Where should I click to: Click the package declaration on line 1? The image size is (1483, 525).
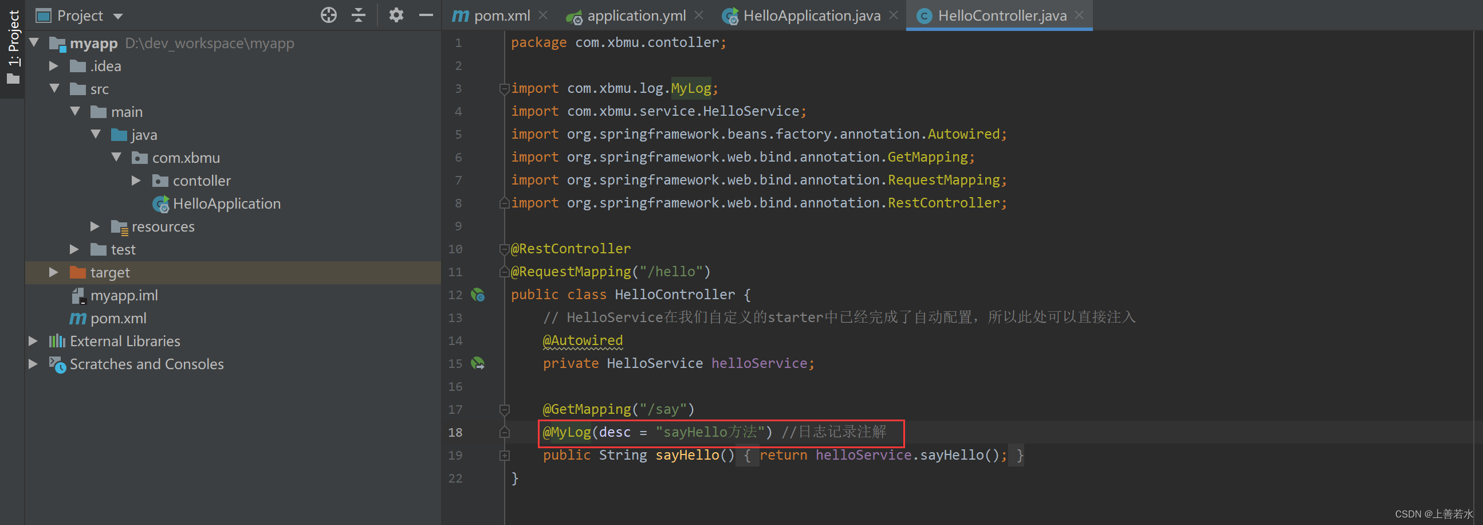[x=619, y=42]
